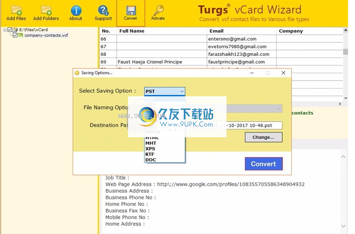355x234 pixels.
Task: Click the Business Address detail line
Action: click(129, 191)
